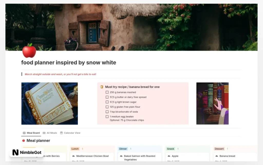Click the page title food planner inspired by snow white
This screenshot has height=165, width=263.
(x=69, y=62)
